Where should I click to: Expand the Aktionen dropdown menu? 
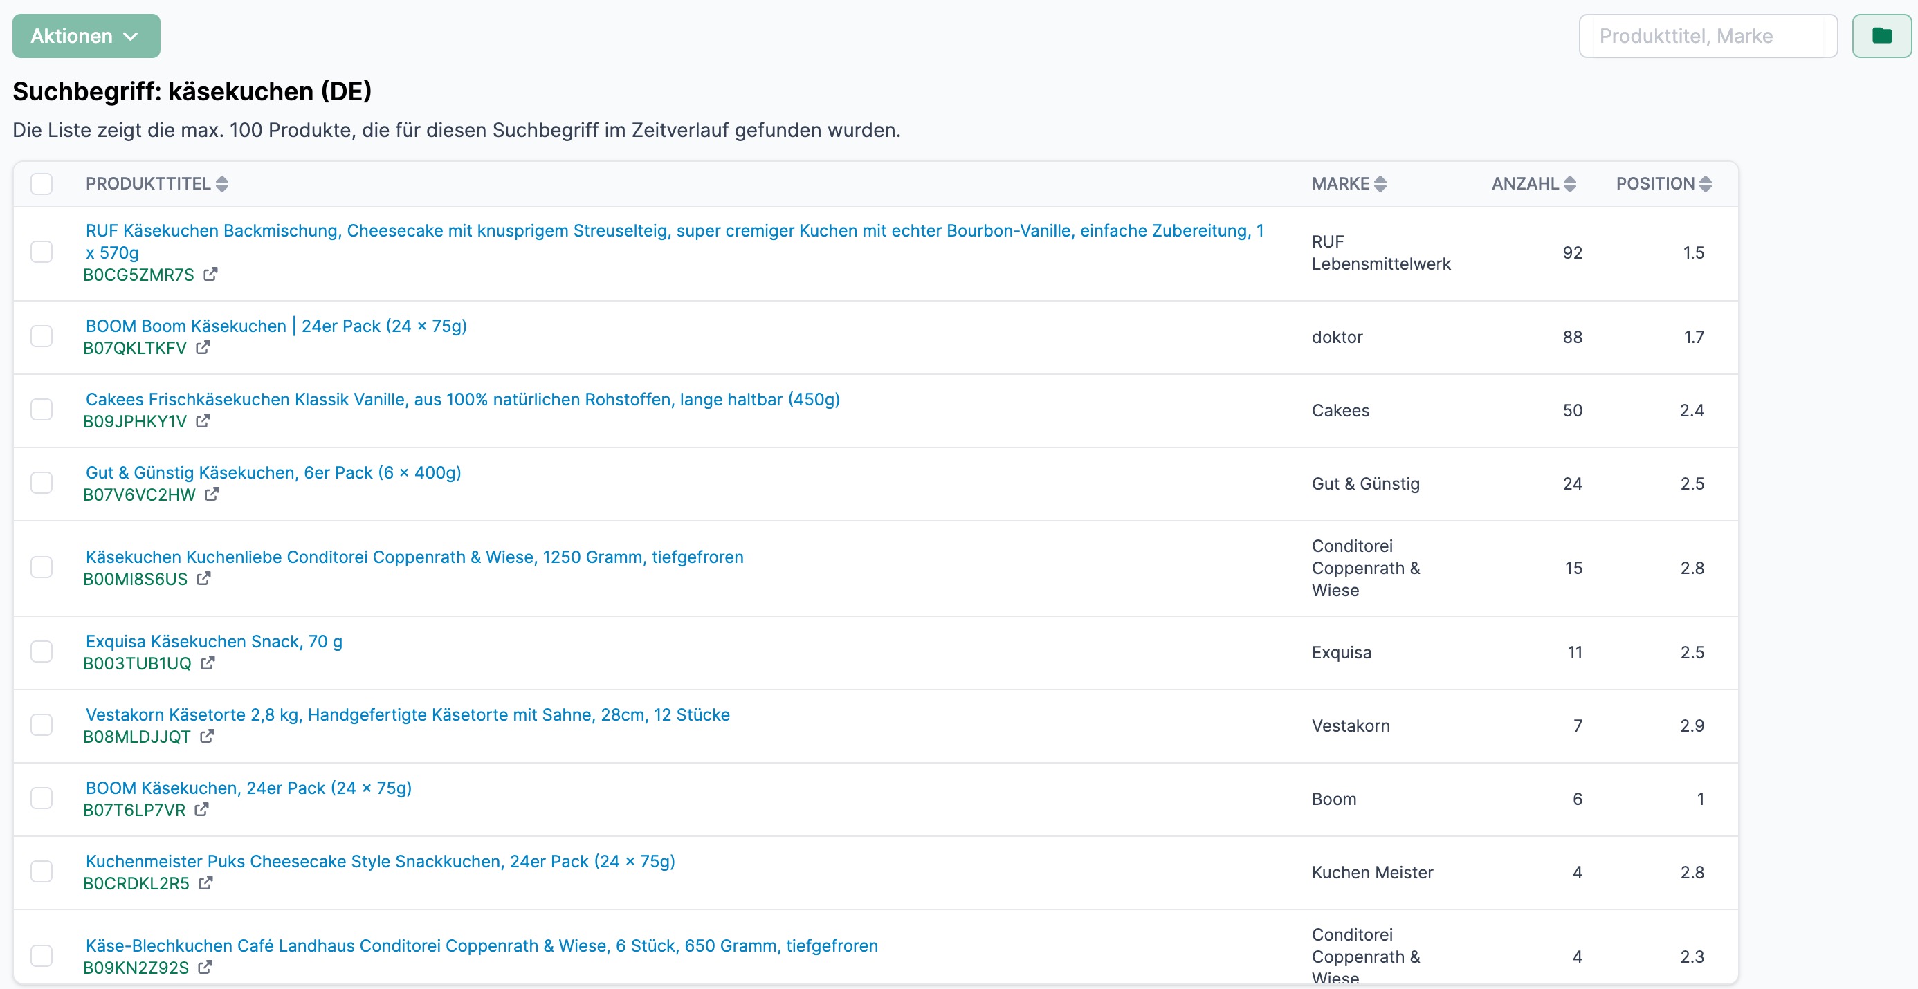pos(86,36)
